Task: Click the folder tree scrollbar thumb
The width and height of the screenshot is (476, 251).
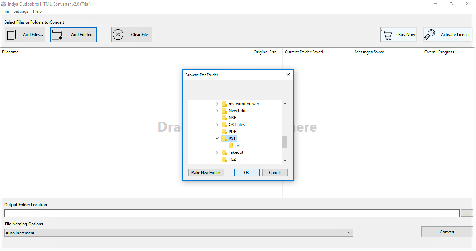Action: point(285,142)
